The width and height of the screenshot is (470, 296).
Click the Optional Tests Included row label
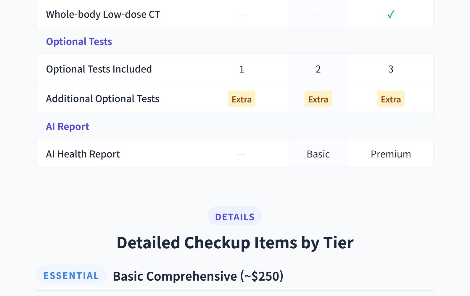pyautogui.click(x=99, y=69)
